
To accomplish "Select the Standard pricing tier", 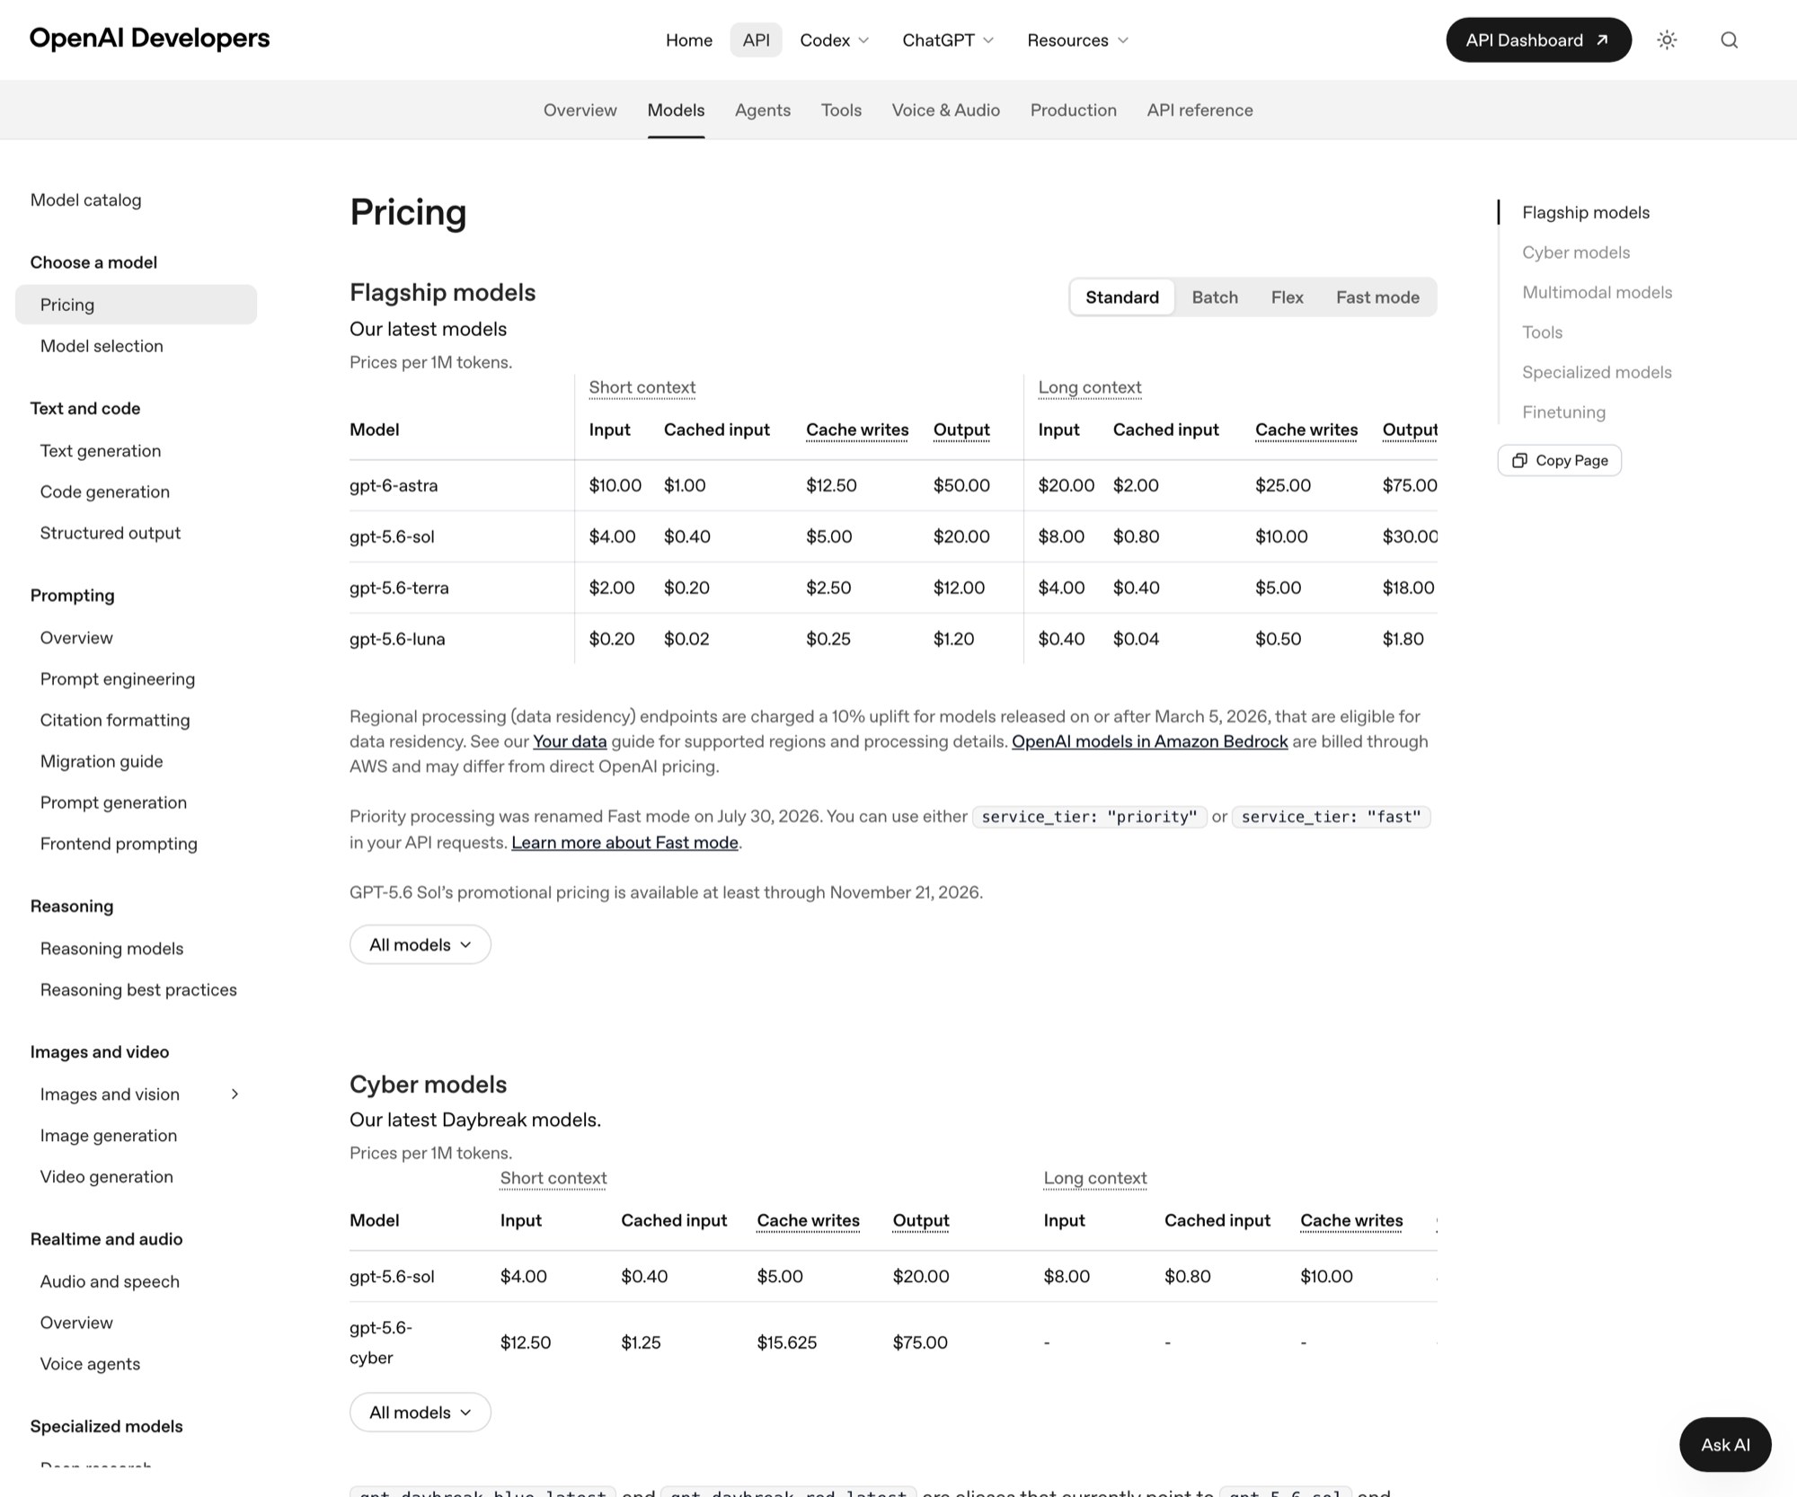I will (1122, 297).
